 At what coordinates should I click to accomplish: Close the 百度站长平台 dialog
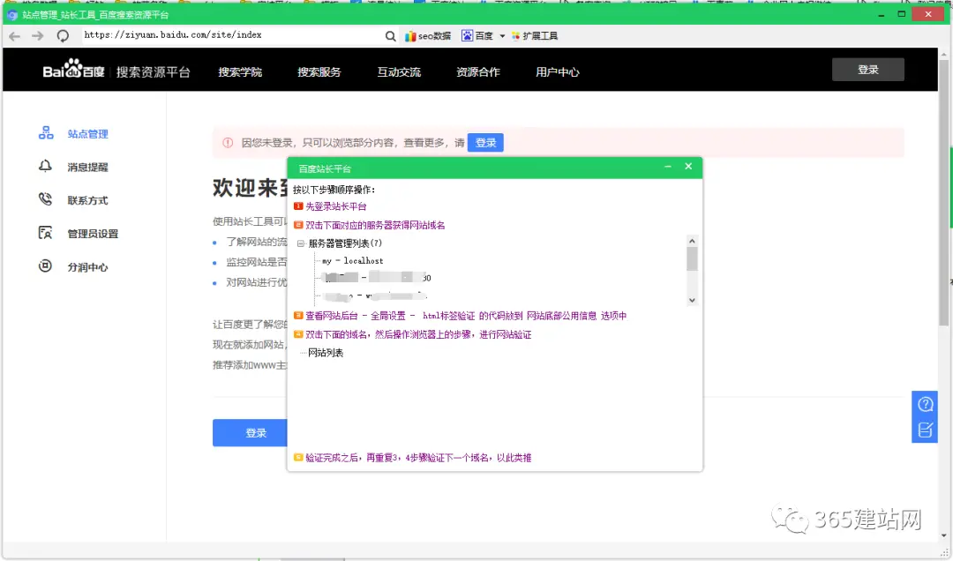688,167
